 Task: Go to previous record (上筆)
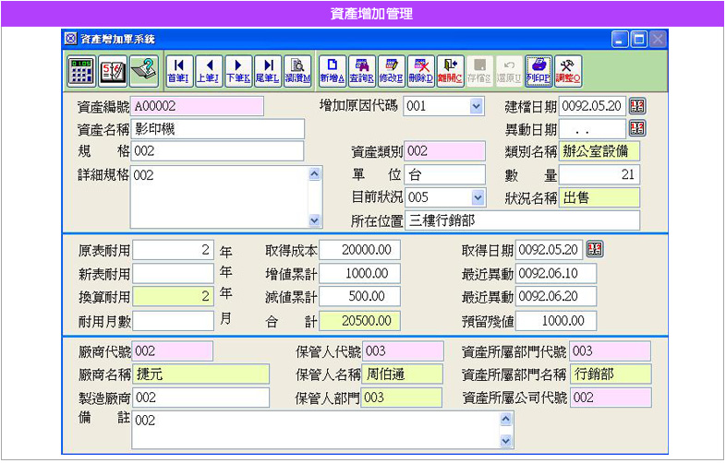pyautogui.click(x=208, y=69)
